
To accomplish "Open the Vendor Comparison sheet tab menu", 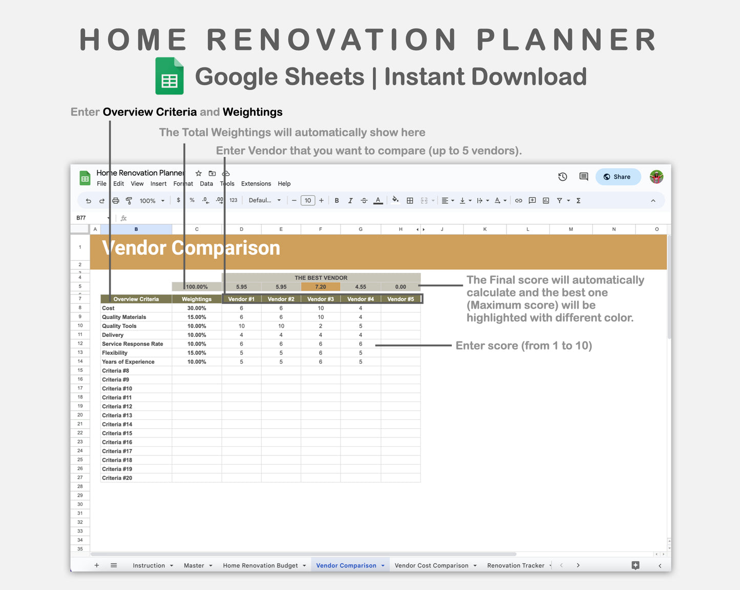I will pos(383,565).
